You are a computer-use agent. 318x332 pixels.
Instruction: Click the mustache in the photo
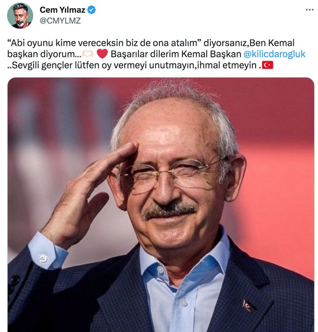click(169, 210)
